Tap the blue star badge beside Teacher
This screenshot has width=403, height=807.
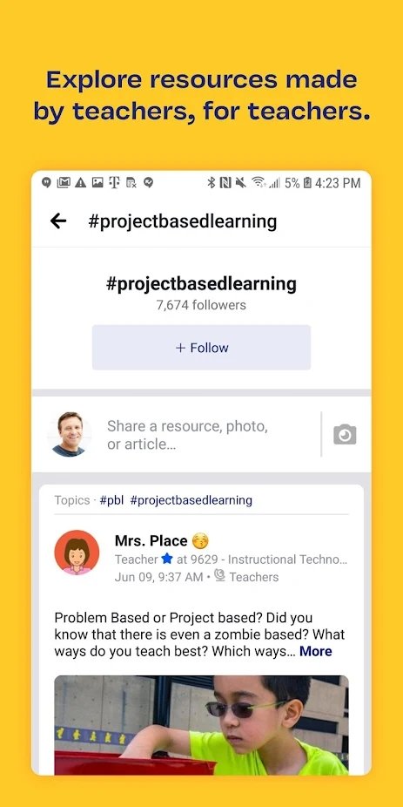[x=166, y=559]
